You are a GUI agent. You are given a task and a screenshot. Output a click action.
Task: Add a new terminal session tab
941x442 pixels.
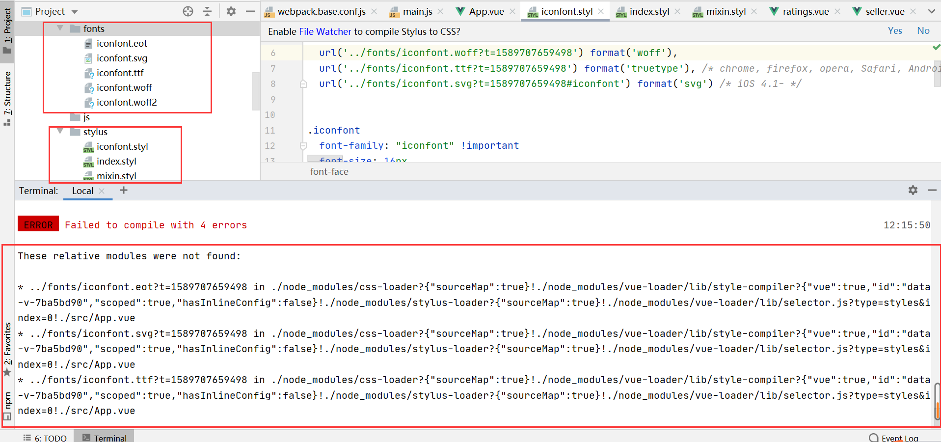pos(124,190)
